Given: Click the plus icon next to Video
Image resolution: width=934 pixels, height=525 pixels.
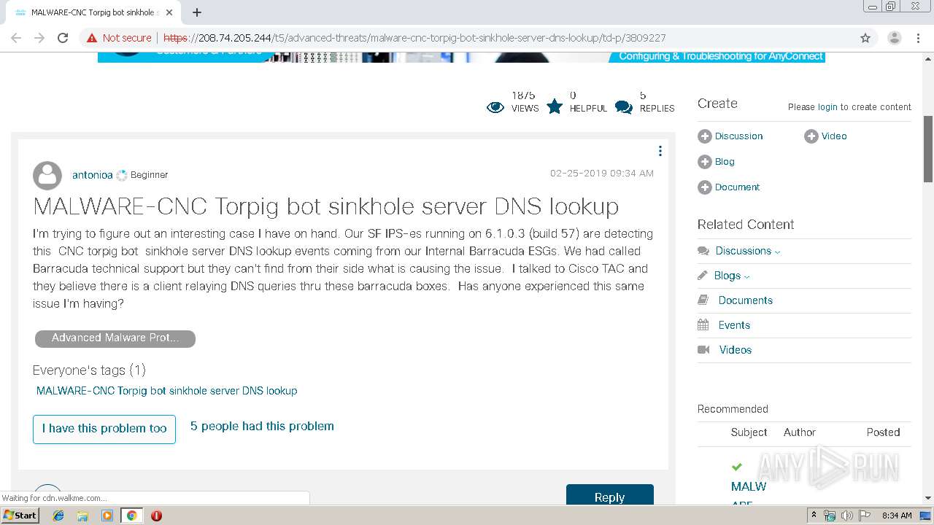Looking at the screenshot, I should 811,136.
